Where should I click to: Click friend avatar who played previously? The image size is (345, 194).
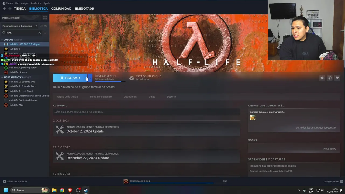click(253, 117)
